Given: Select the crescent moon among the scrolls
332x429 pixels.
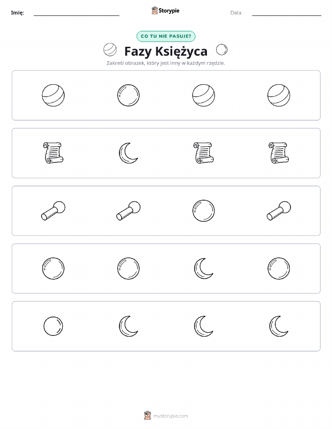Looking at the screenshot, I should coord(128,153).
